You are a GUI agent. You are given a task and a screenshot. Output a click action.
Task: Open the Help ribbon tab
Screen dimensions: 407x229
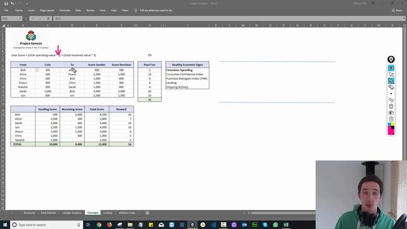[114, 10]
